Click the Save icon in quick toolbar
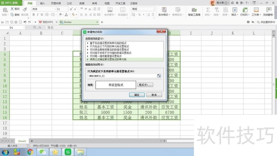 (7, 22)
